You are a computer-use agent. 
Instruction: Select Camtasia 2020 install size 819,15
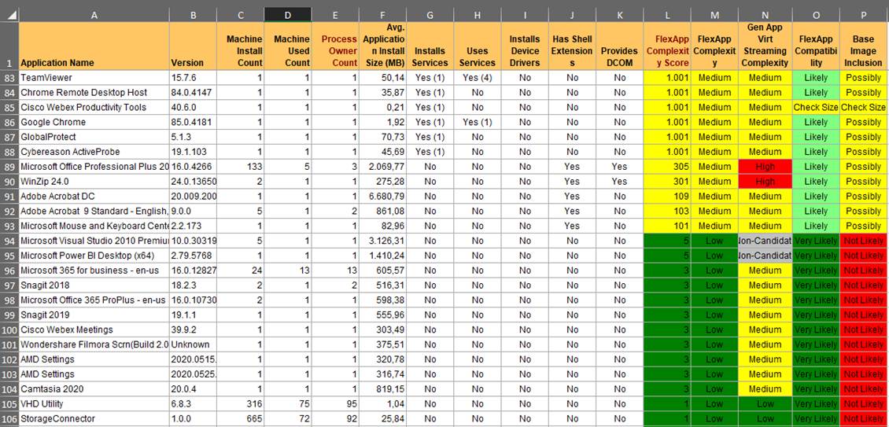[x=382, y=389]
